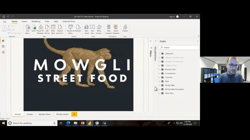This screenshot has width=250, height=140.
Task: Expand the Consumption table
Action: click(x=160, y=73)
